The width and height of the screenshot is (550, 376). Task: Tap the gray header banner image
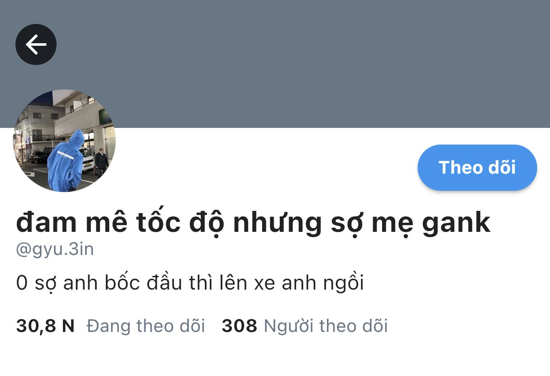[x=275, y=64]
